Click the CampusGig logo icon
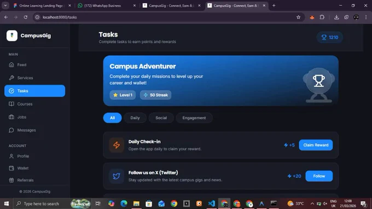372x209 pixels. click(x=12, y=36)
